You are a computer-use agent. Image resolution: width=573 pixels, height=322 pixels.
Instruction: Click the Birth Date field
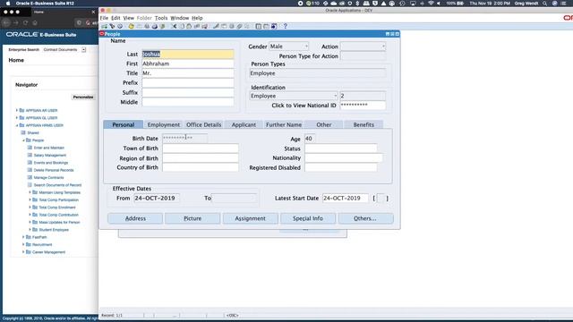pyautogui.click(x=185, y=138)
